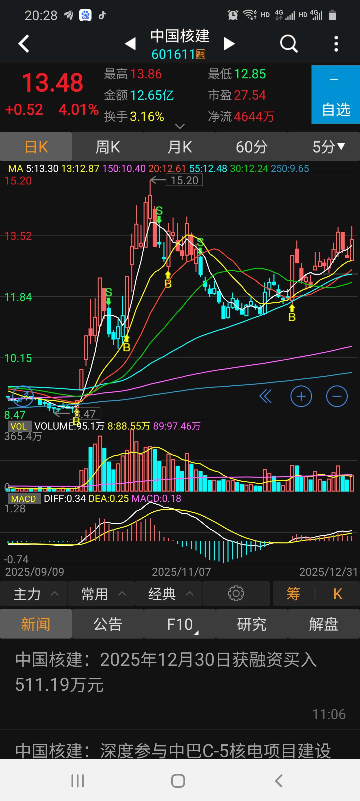360x801 pixels.
Task: Switch the MACD indicator label
Action: 24,498
